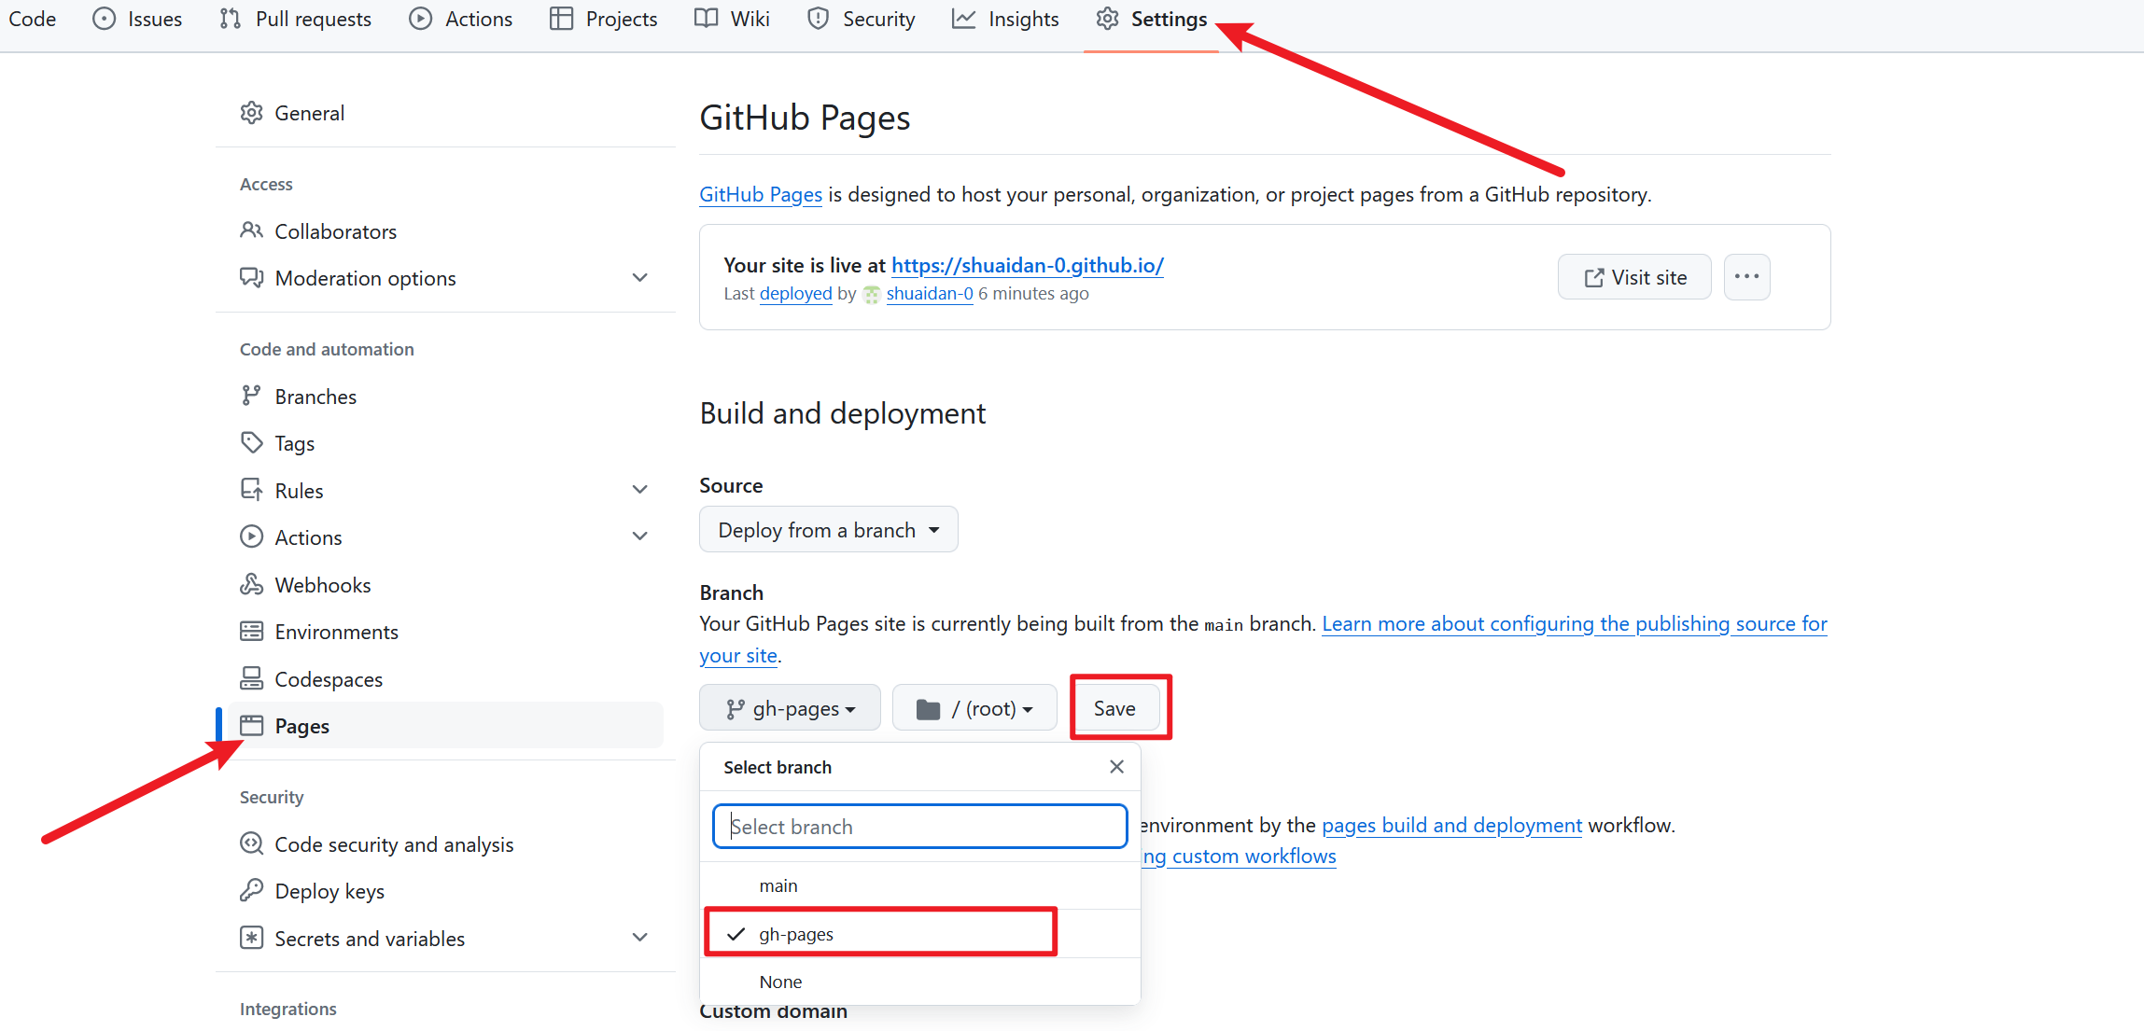Click the General gear icon in sidebar
This screenshot has height=1031, width=2144.
(251, 113)
